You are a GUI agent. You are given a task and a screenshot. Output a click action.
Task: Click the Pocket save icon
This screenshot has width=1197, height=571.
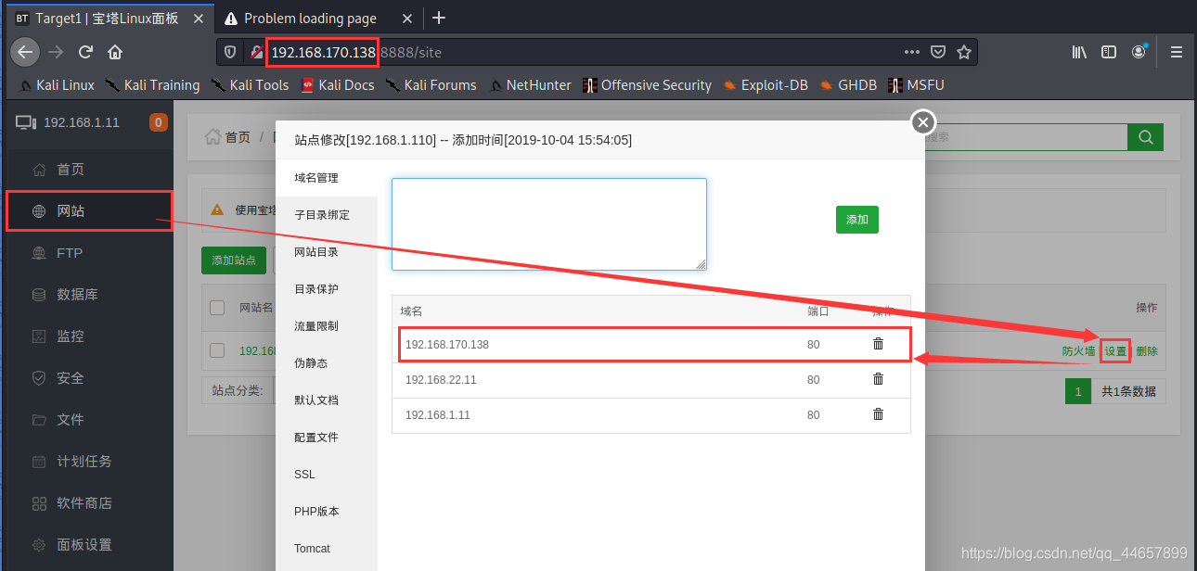[x=938, y=52]
